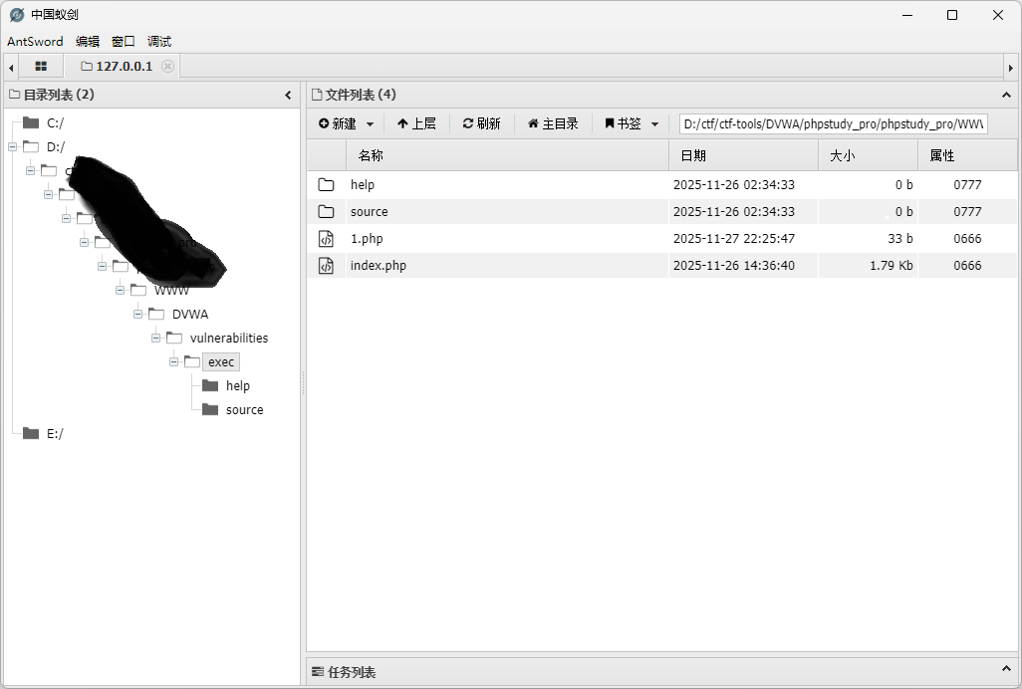Click the 33 b size cell
The height and width of the screenshot is (689, 1022).
pos(900,239)
